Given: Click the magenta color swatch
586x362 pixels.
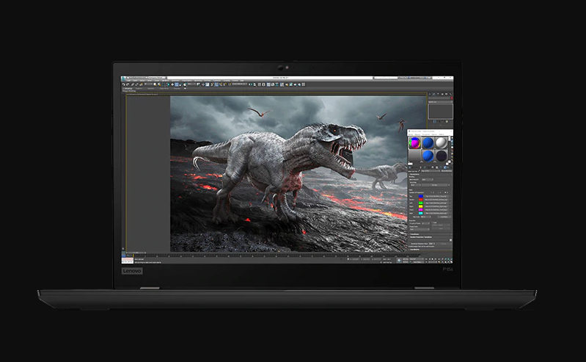Looking at the screenshot, I should 421,210.
